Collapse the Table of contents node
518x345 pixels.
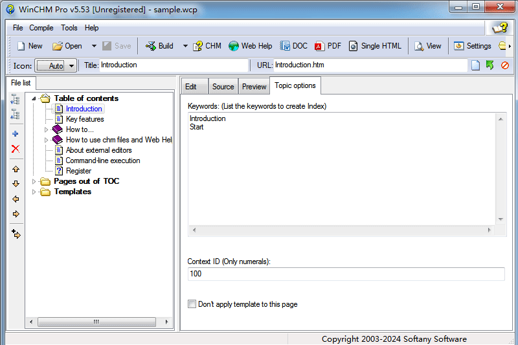tap(34, 98)
